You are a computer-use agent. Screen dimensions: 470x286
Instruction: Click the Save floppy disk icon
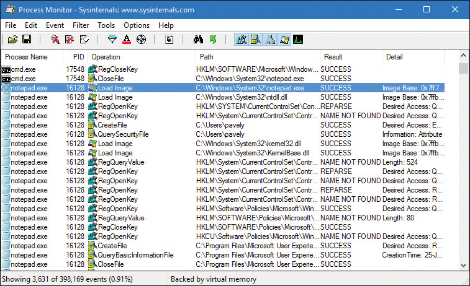tap(27, 40)
